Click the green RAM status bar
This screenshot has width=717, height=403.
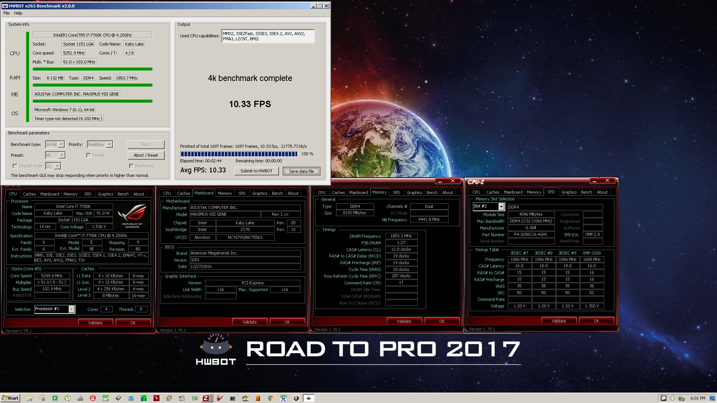pos(92,85)
